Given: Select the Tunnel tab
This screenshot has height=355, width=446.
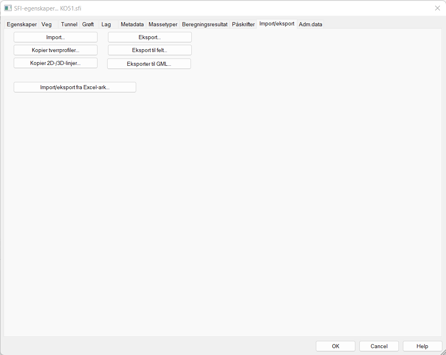Looking at the screenshot, I should click(69, 25).
